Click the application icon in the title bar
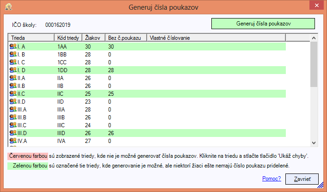 pos(8,7)
